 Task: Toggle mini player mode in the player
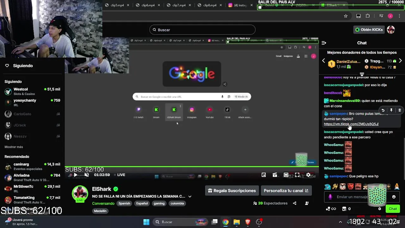pos(264,175)
